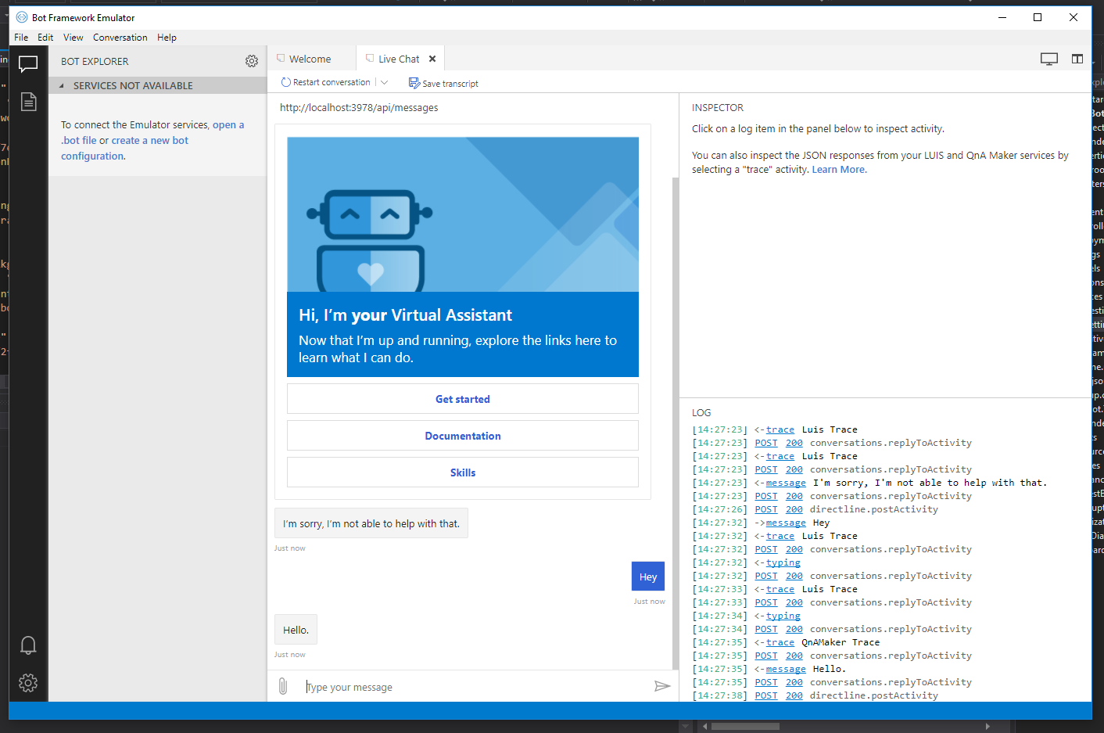Open the View menu

point(73,37)
